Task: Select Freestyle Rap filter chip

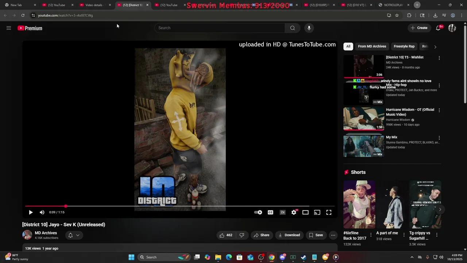Action: (404, 46)
